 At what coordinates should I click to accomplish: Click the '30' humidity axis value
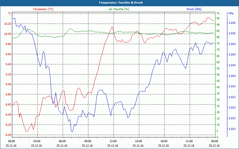pyautogui.click(x=218, y=100)
